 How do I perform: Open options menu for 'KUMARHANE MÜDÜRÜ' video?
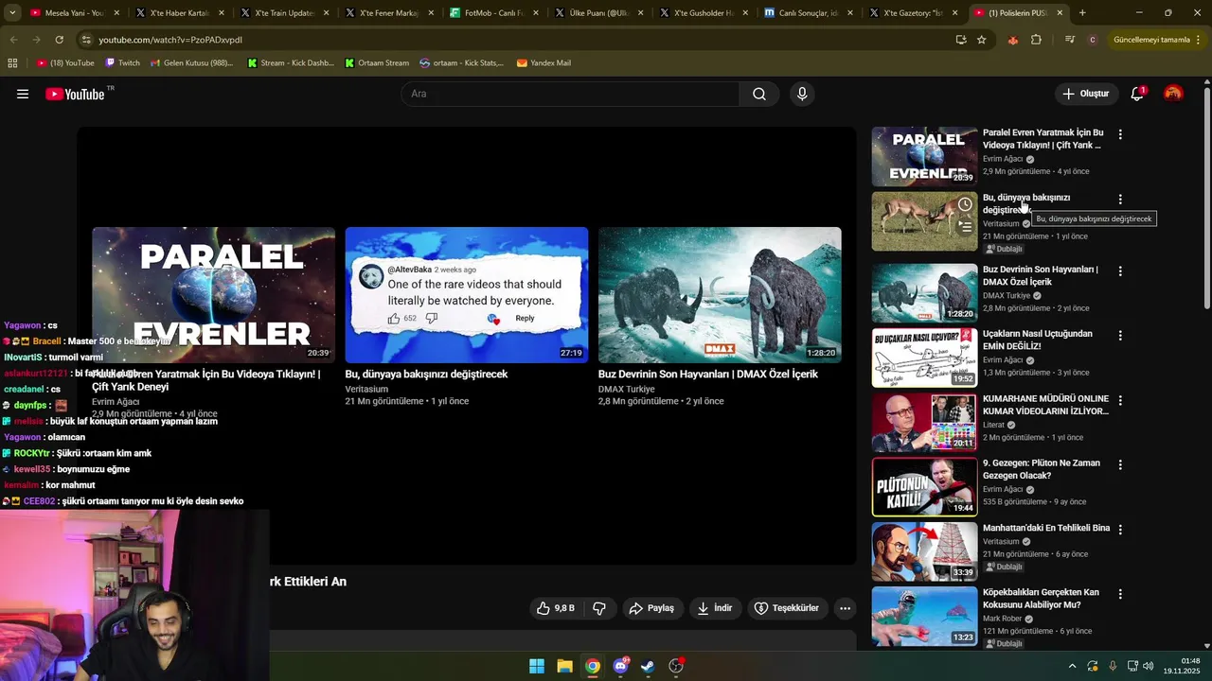coord(1120,401)
